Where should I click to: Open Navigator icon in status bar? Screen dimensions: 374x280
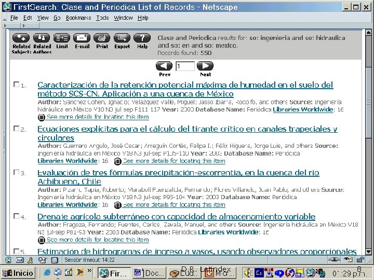click(8, 260)
